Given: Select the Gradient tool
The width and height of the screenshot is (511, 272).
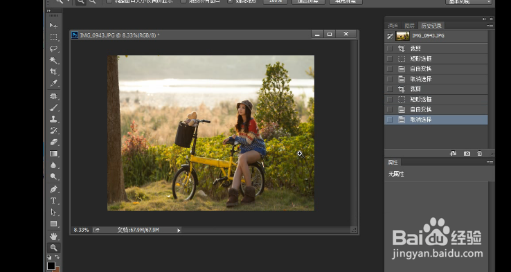Looking at the screenshot, I should [53, 154].
